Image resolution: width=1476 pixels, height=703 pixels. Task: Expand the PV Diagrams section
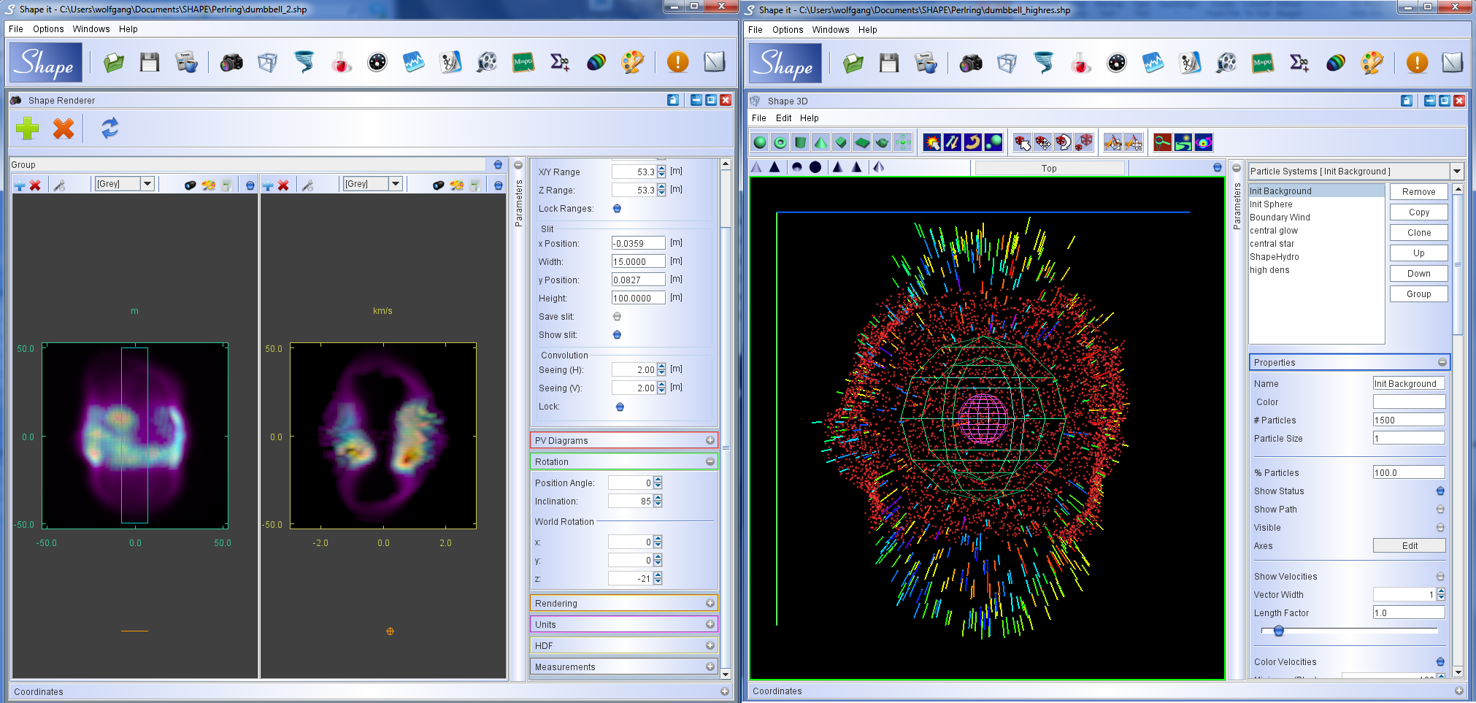[x=710, y=440]
